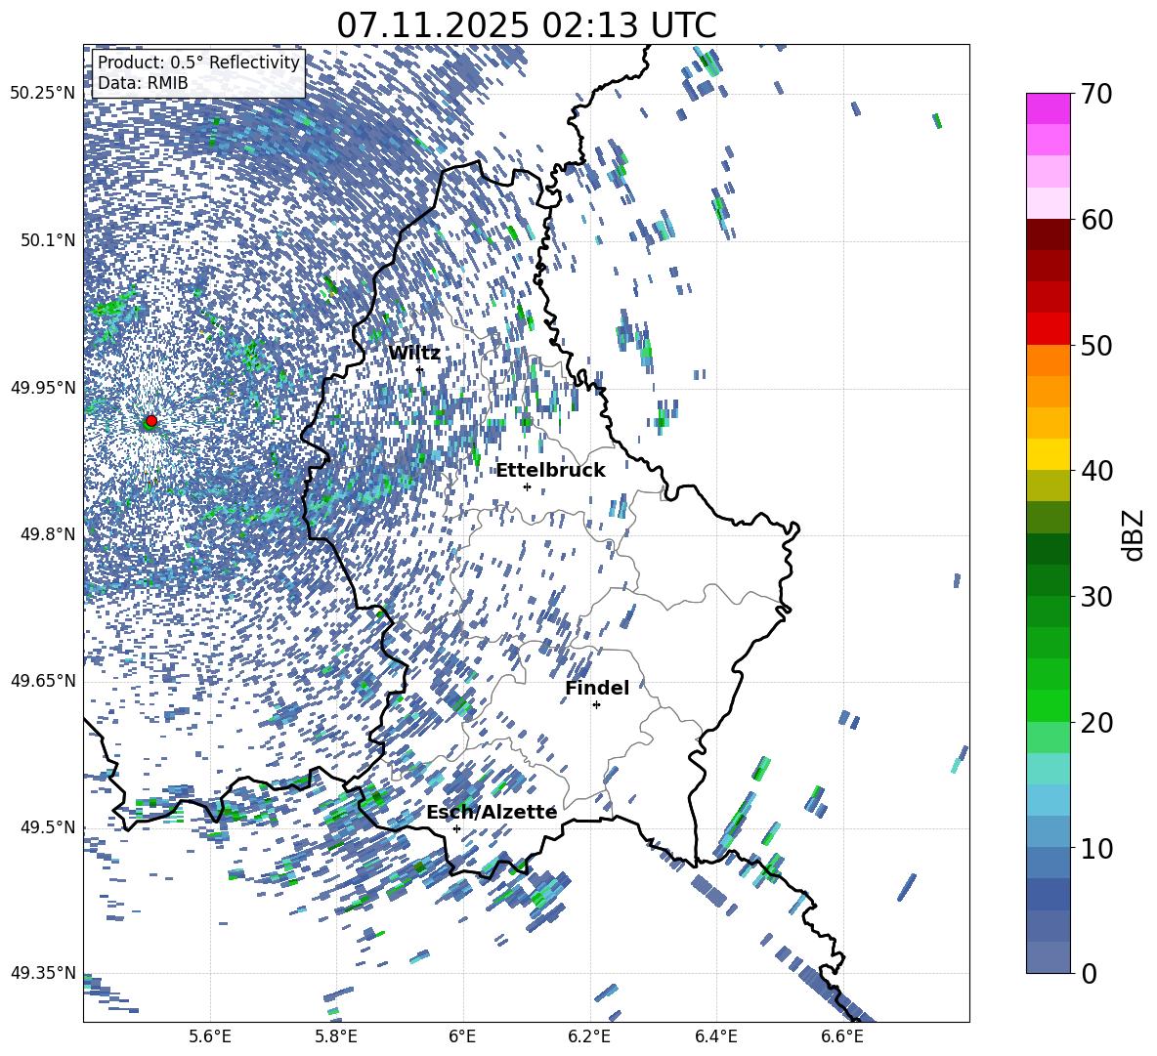The width and height of the screenshot is (1157, 1056).
Task: Click the Esch/Alzette station cross marker
Action: [456, 828]
